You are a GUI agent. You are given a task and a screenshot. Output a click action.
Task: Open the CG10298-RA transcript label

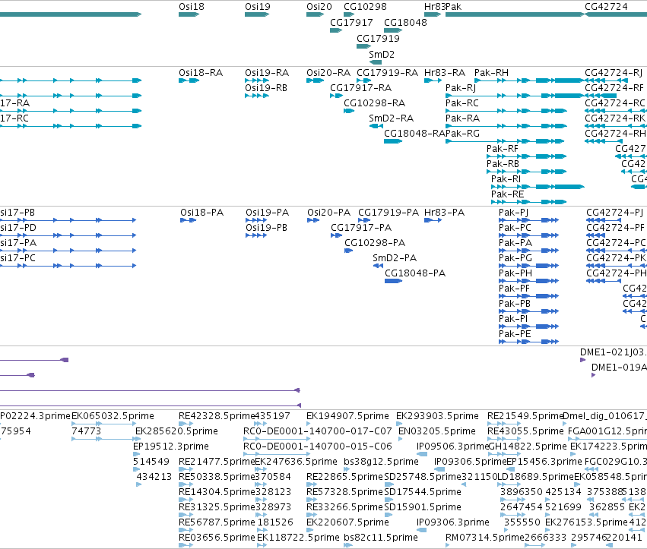pyautogui.click(x=374, y=103)
